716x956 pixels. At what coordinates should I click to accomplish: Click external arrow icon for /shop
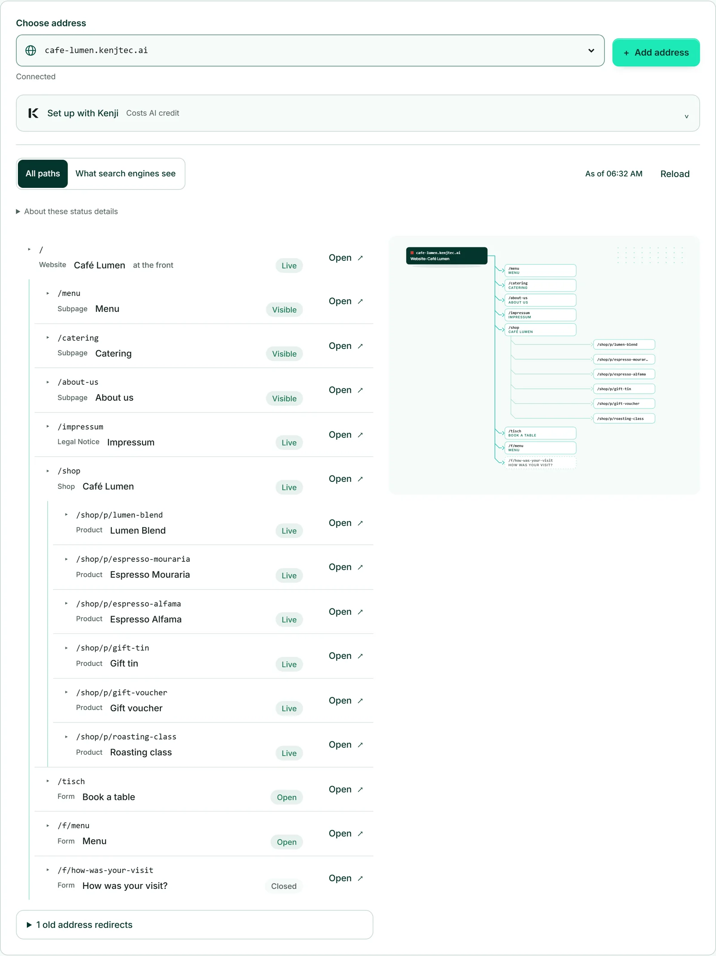pyautogui.click(x=360, y=479)
